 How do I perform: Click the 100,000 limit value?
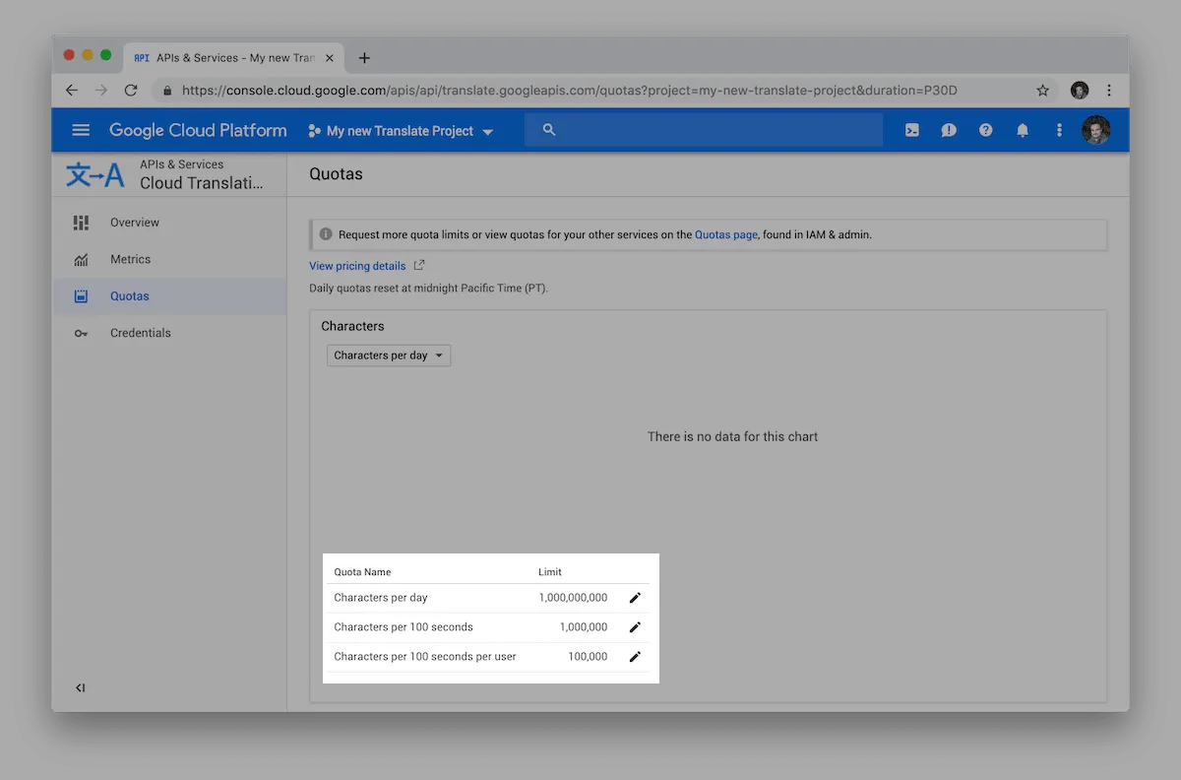pos(588,657)
